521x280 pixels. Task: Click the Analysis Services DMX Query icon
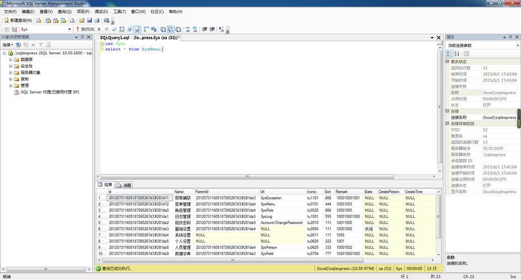point(55,20)
